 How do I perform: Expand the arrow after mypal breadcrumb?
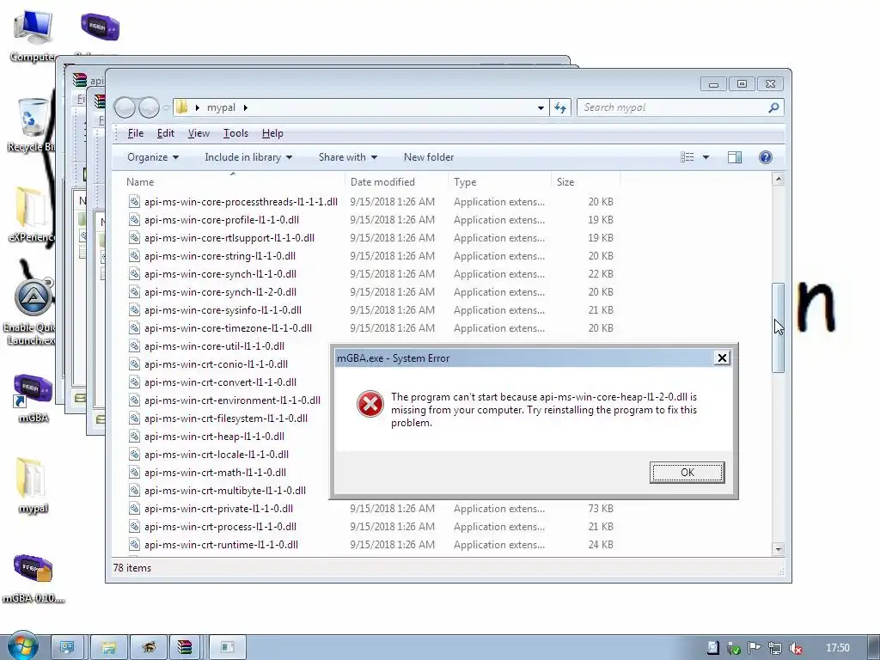tap(245, 107)
